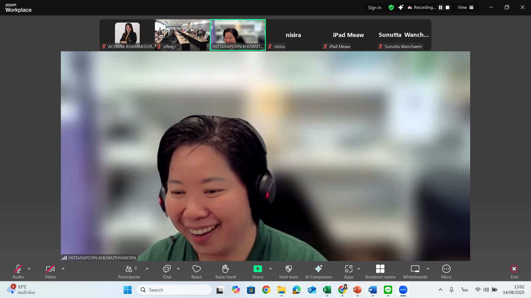
Task: Expand the Participants options arrow
Action: pos(147,268)
